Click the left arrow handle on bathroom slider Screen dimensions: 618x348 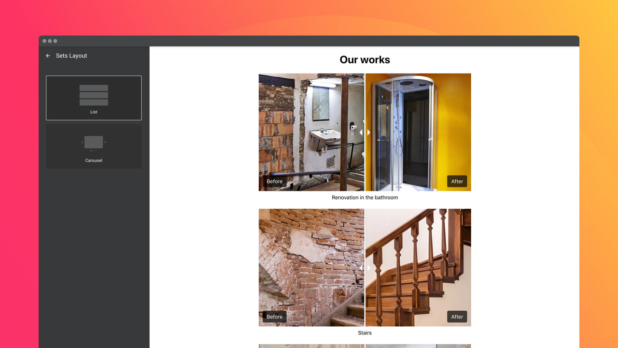(362, 132)
